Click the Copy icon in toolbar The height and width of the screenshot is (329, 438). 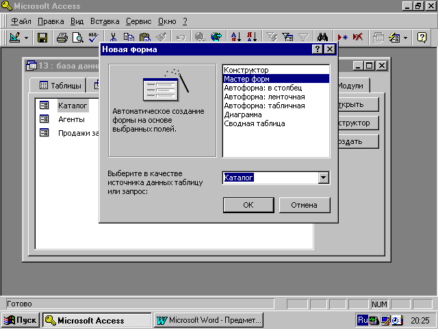(x=129, y=38)
